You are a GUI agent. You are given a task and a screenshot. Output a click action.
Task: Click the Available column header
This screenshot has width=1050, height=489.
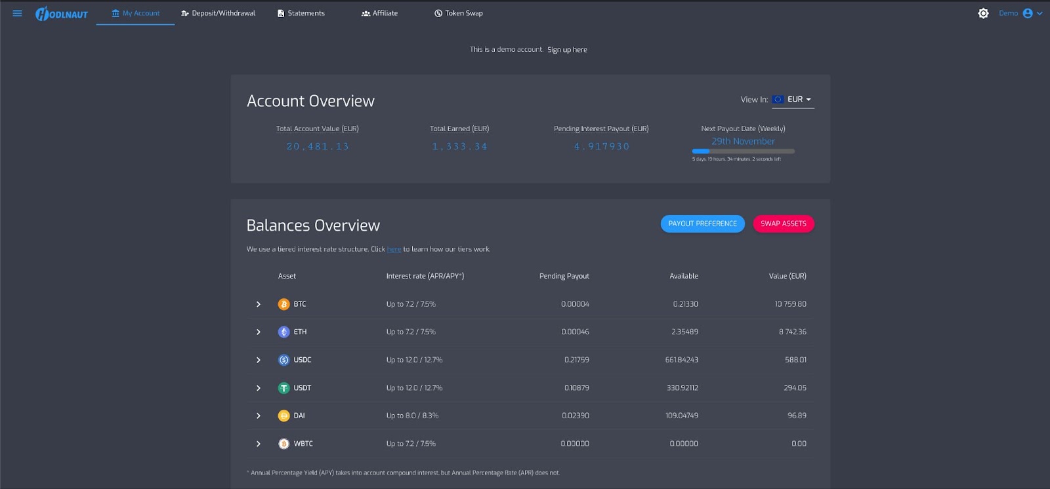click(x=684, y=276)
